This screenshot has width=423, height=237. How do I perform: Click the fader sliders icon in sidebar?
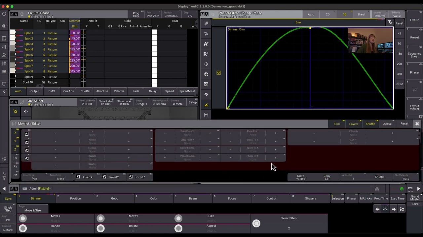[x=4, y=47]
